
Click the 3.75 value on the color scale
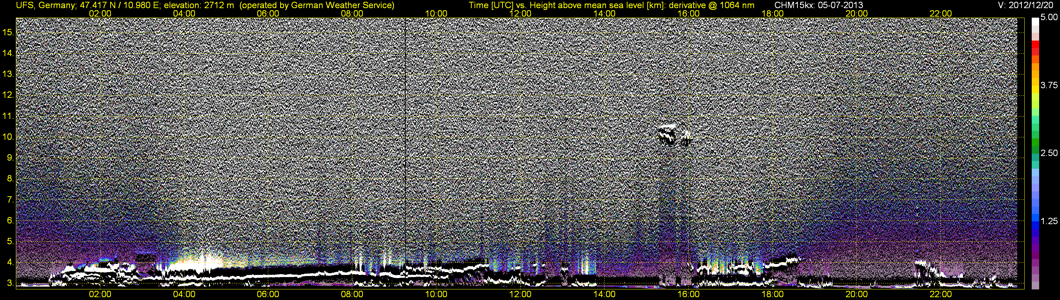tap(1049, 85)
